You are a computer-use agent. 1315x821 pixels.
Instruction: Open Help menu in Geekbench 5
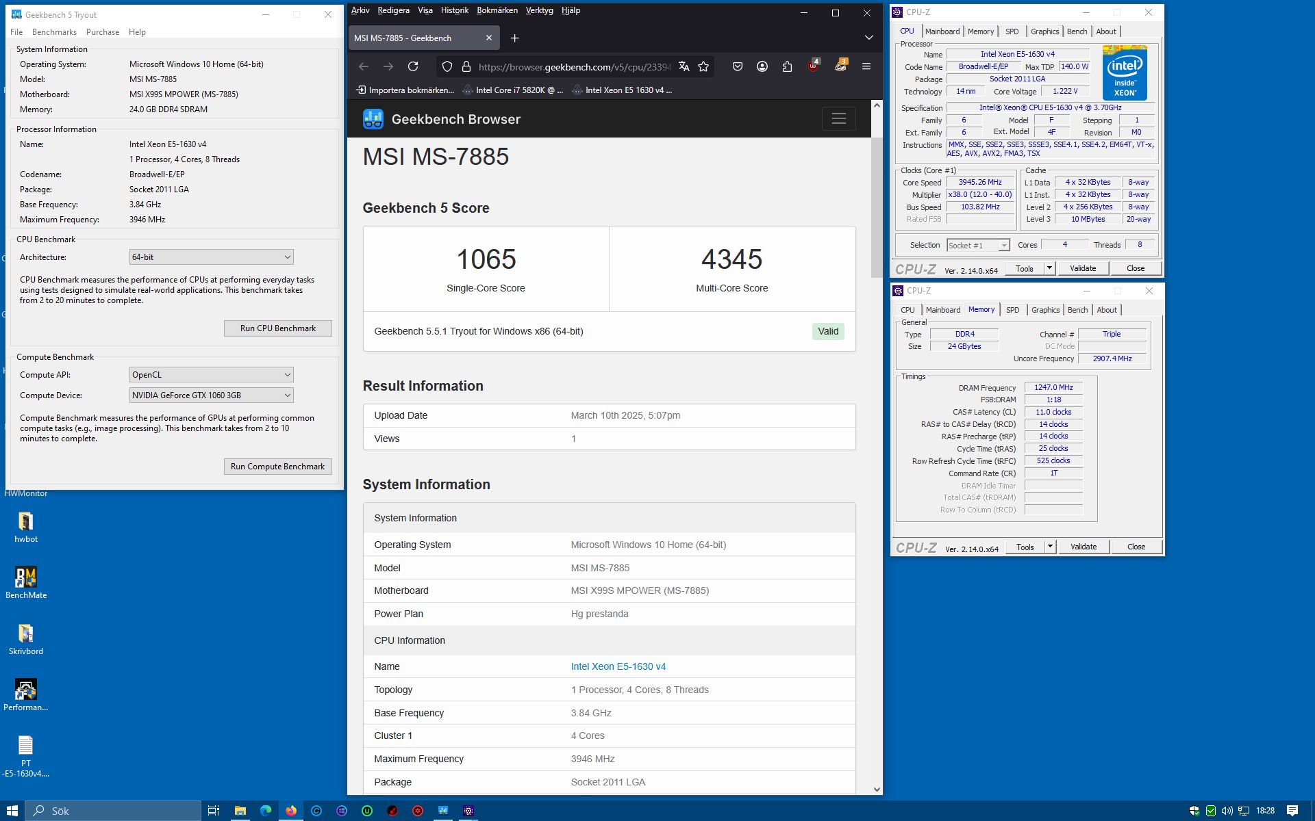point(137,32)
